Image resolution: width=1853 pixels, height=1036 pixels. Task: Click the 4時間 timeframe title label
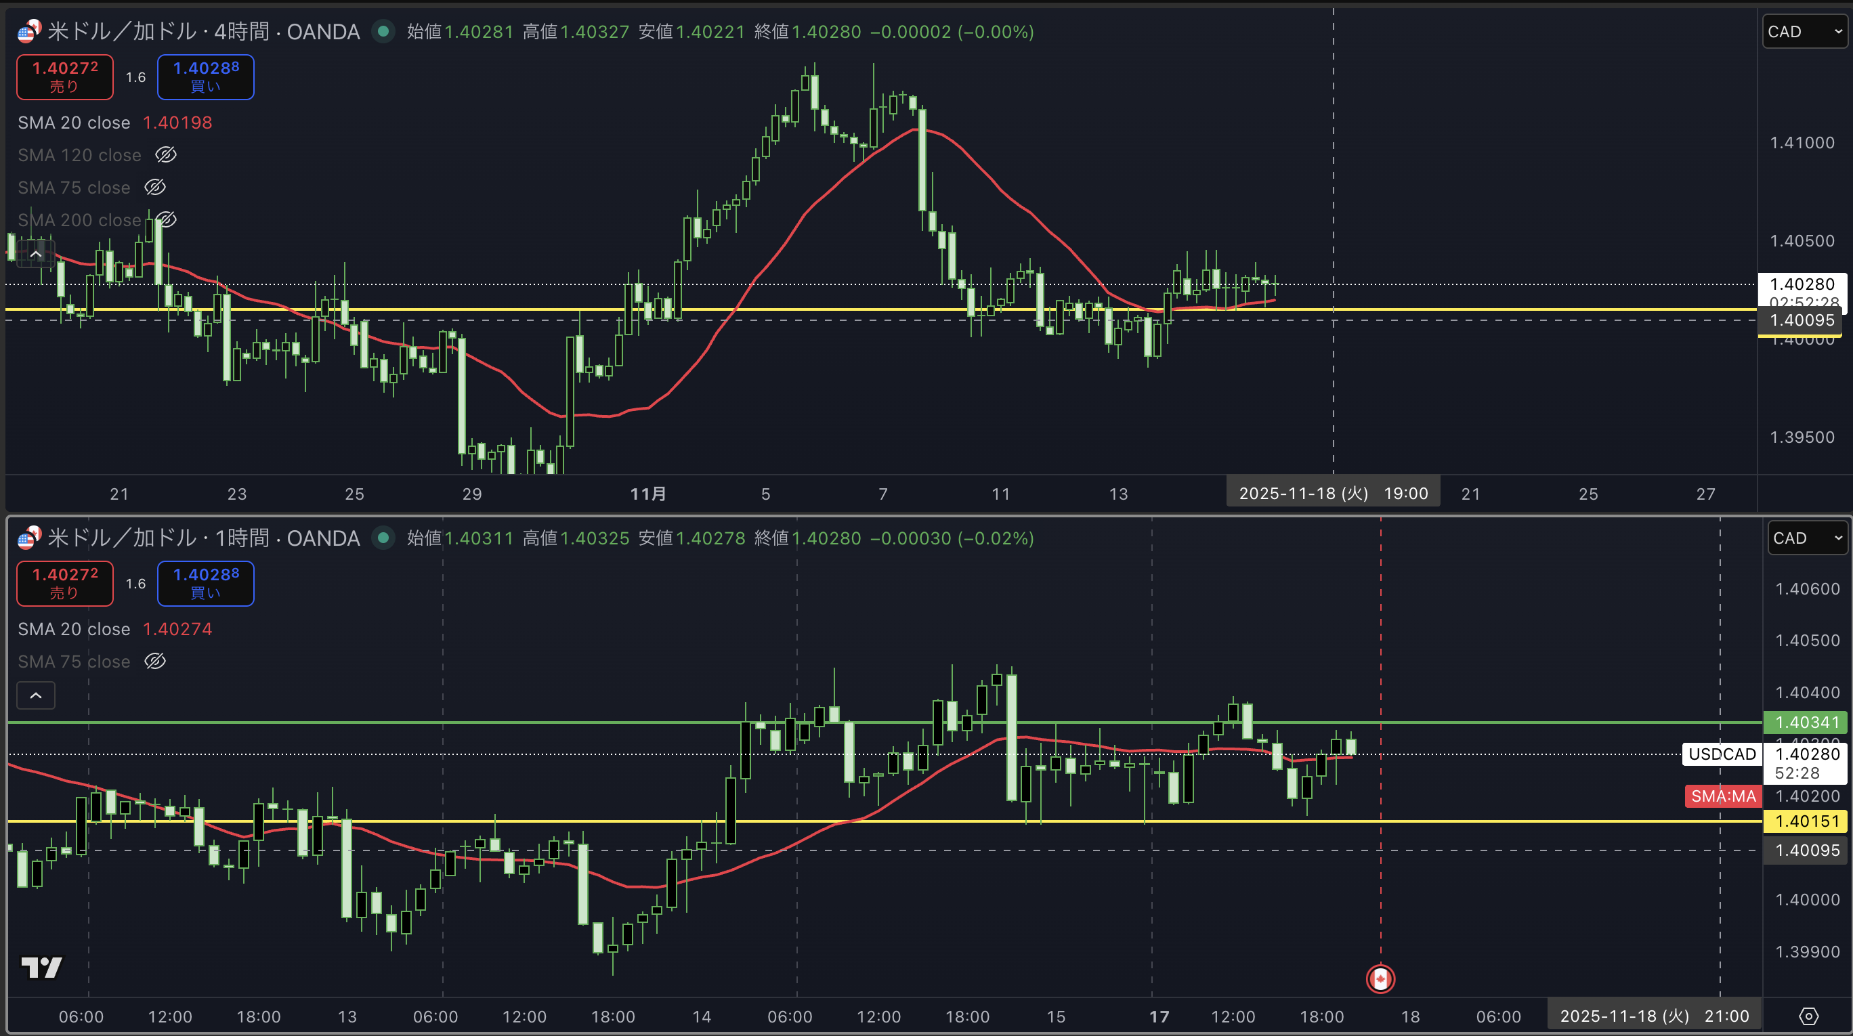(242, 32)
